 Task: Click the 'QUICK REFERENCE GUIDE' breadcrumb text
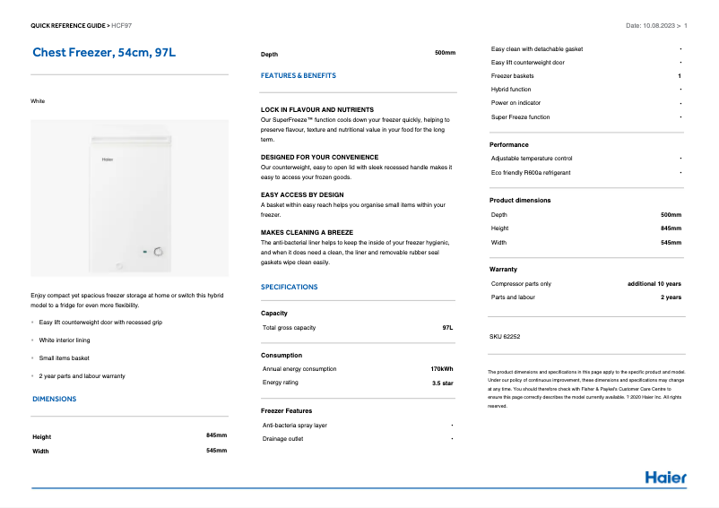click(68, 25)
